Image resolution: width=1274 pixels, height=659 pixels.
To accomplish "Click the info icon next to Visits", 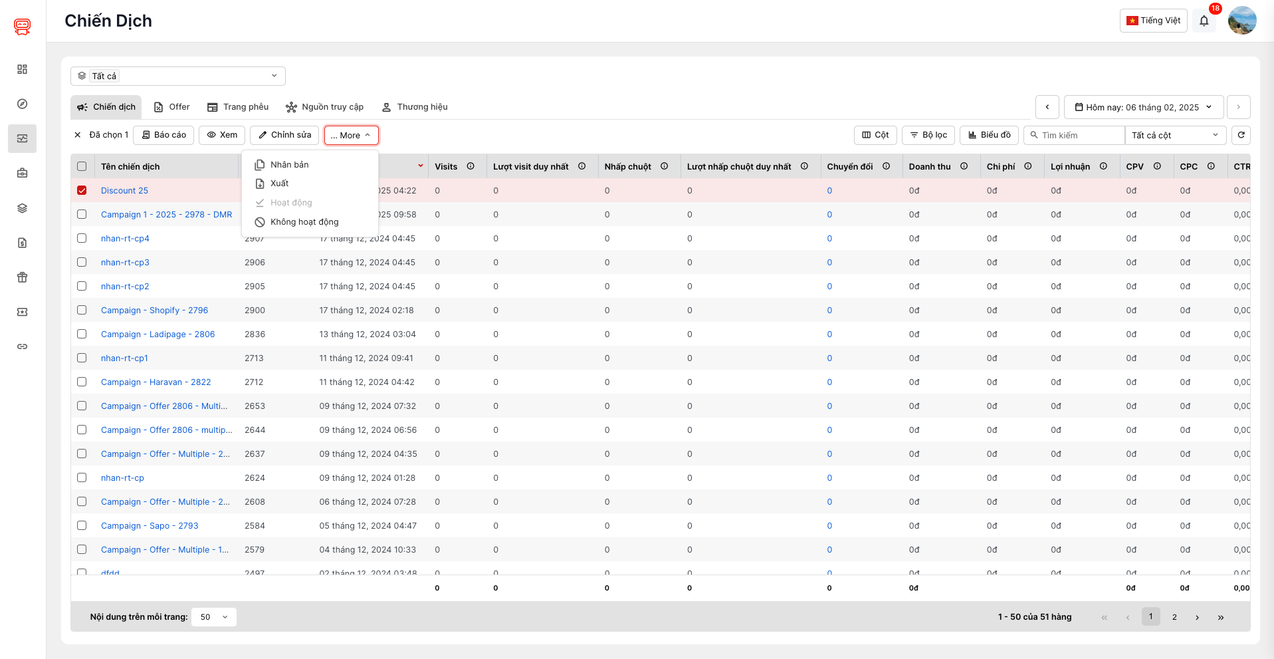I will point(471,166).
